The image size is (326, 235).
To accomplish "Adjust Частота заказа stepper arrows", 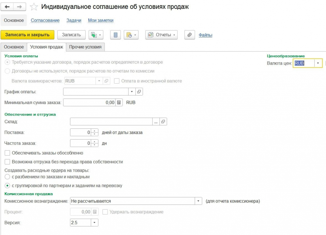I will click(x=95, y=143).
